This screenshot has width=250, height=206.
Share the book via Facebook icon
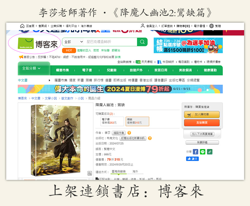[x=195, y=152]
